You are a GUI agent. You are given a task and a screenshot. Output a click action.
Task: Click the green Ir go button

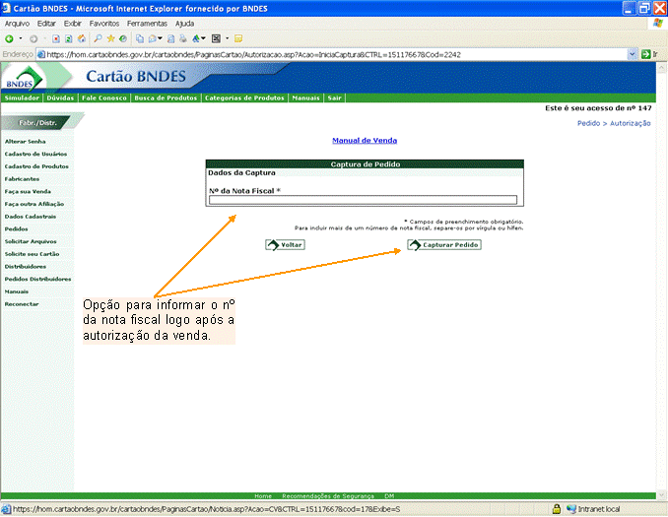649,54
